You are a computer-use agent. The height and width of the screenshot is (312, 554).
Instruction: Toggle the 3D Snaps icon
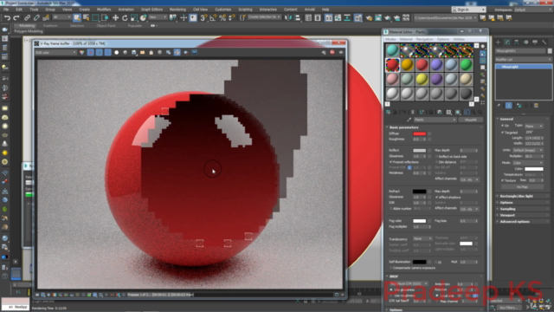point(203,17)
